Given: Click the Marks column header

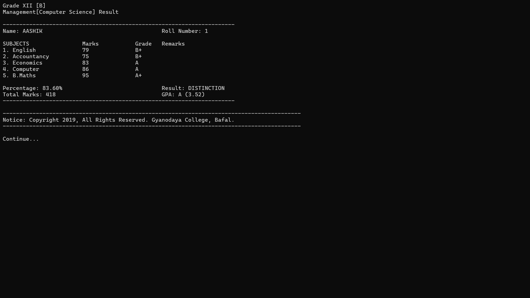Looking at the screenshot, I should tap(90, 44).
